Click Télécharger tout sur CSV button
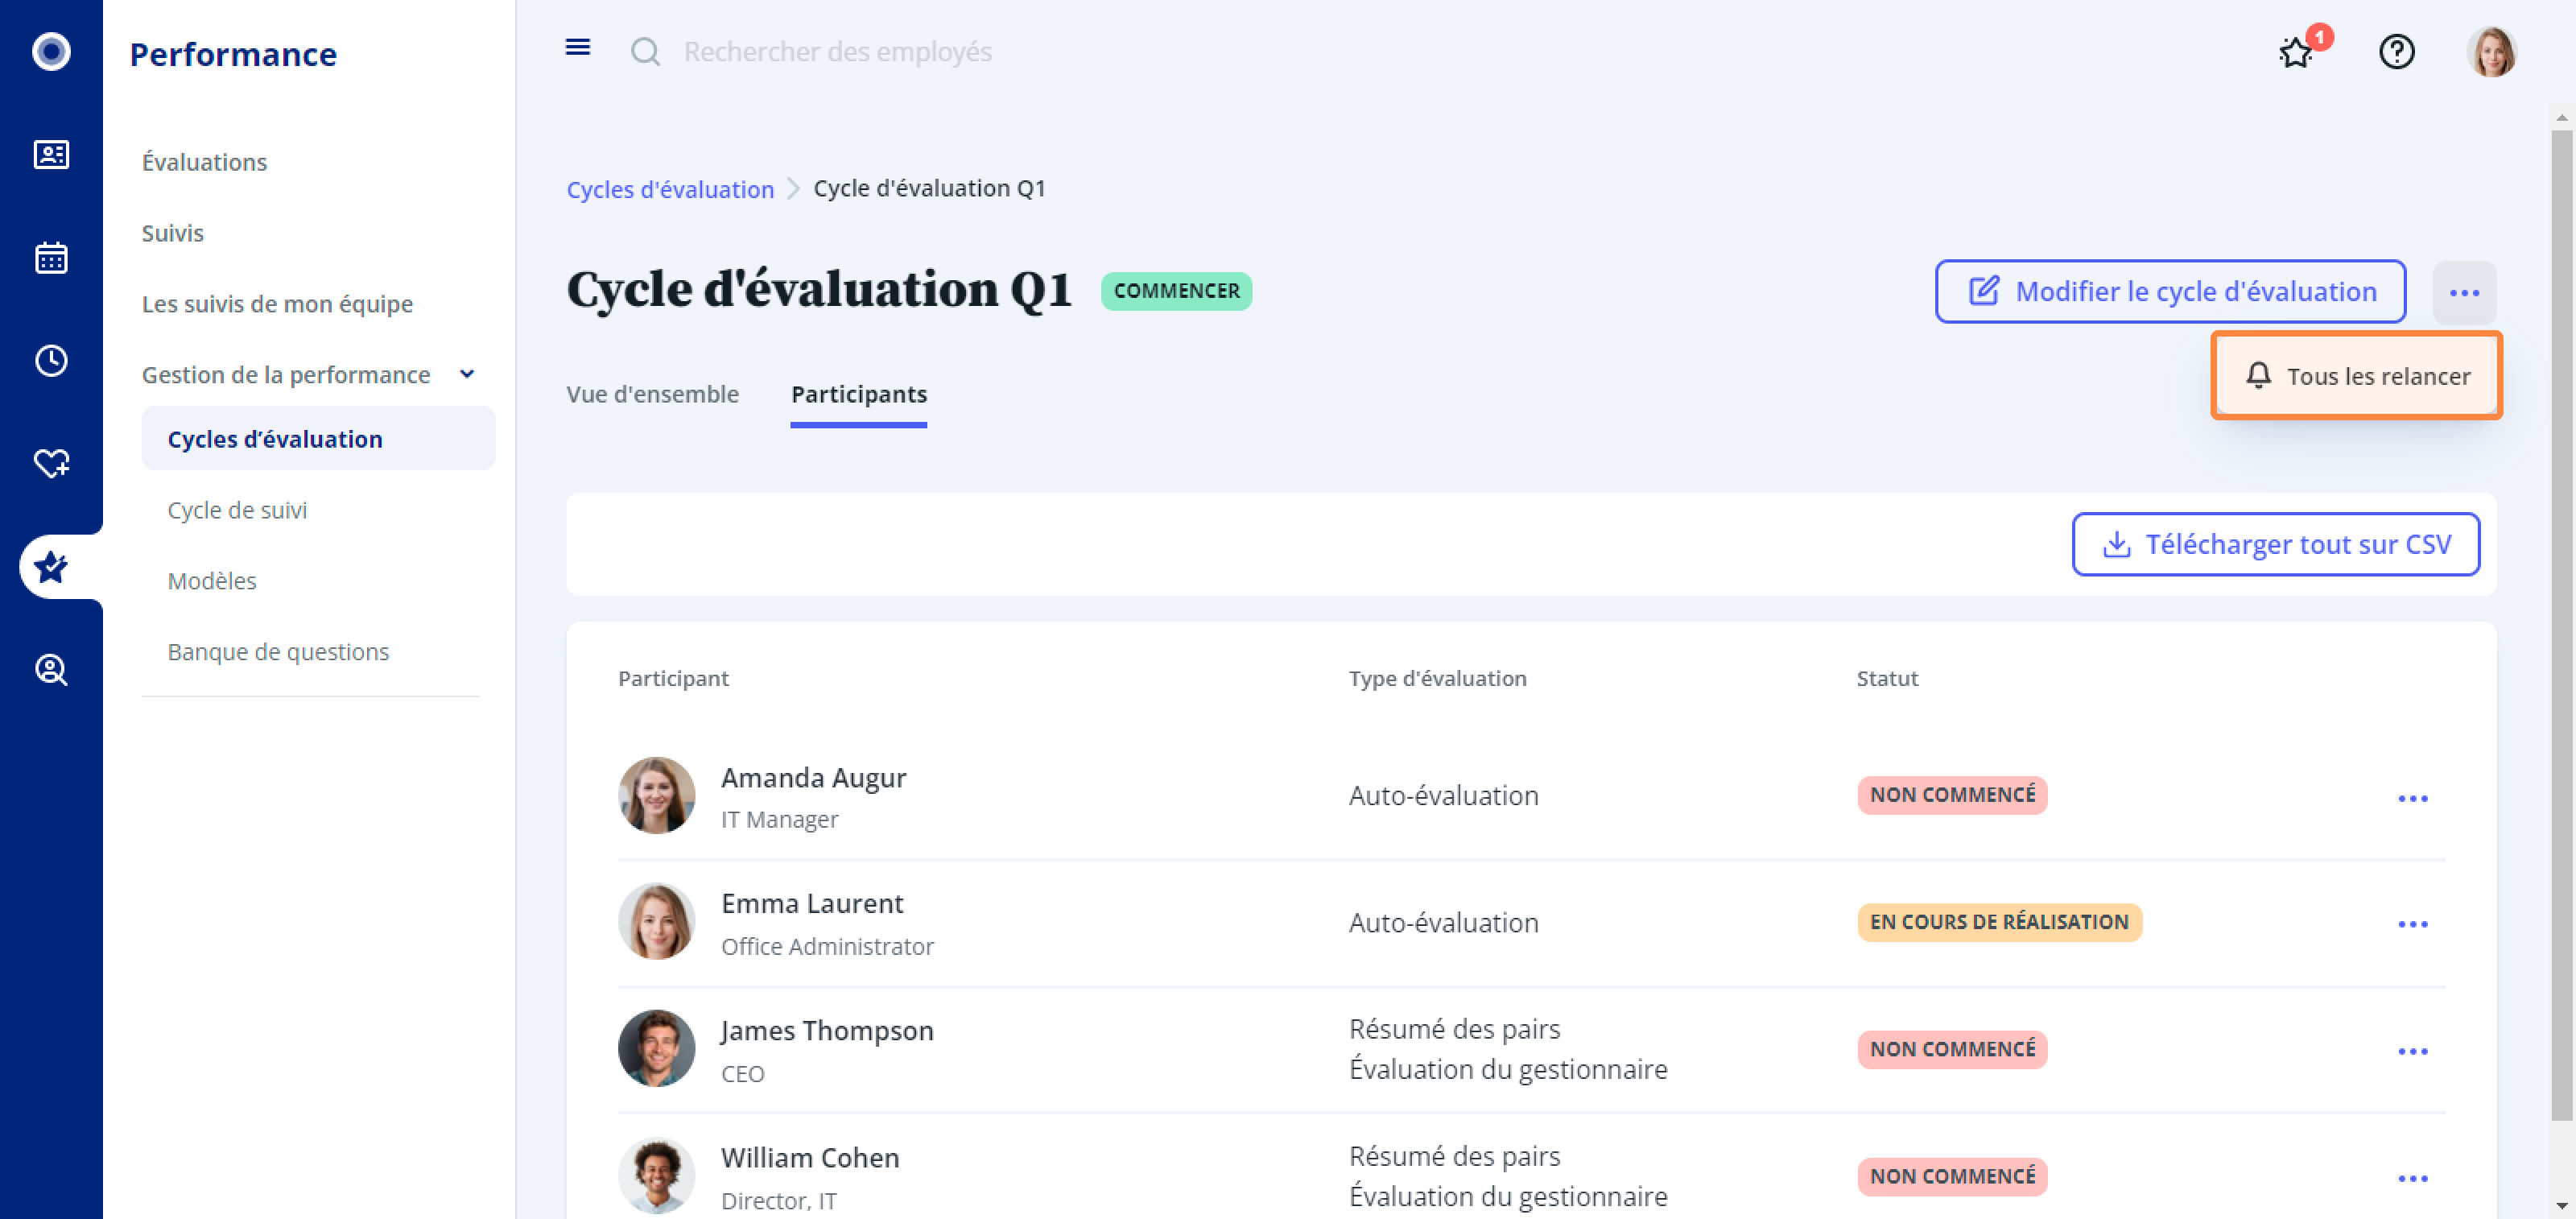Image resolution: width=2576 pixels, height=1219 pixels. (x=2275, y=545)
